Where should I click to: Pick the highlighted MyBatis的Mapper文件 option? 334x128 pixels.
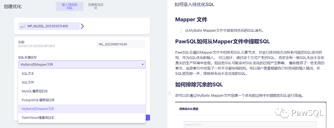pyautogui.click(x=38, y=109)
